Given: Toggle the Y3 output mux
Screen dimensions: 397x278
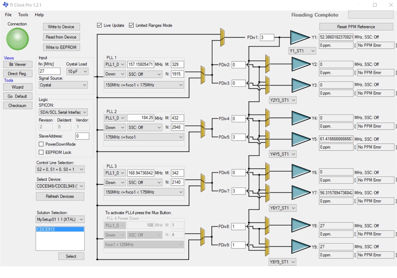Looking at the screenshot, I should click(267, 85).
